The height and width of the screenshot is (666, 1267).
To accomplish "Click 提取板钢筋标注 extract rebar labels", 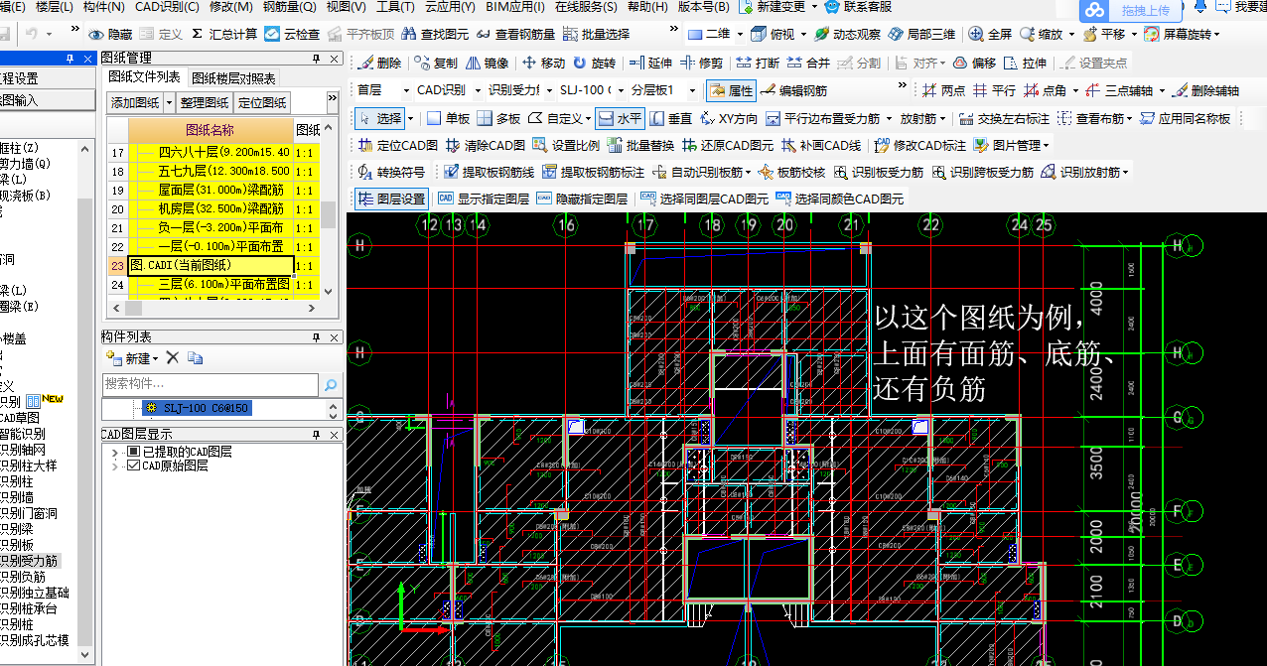I will point(594,172).
